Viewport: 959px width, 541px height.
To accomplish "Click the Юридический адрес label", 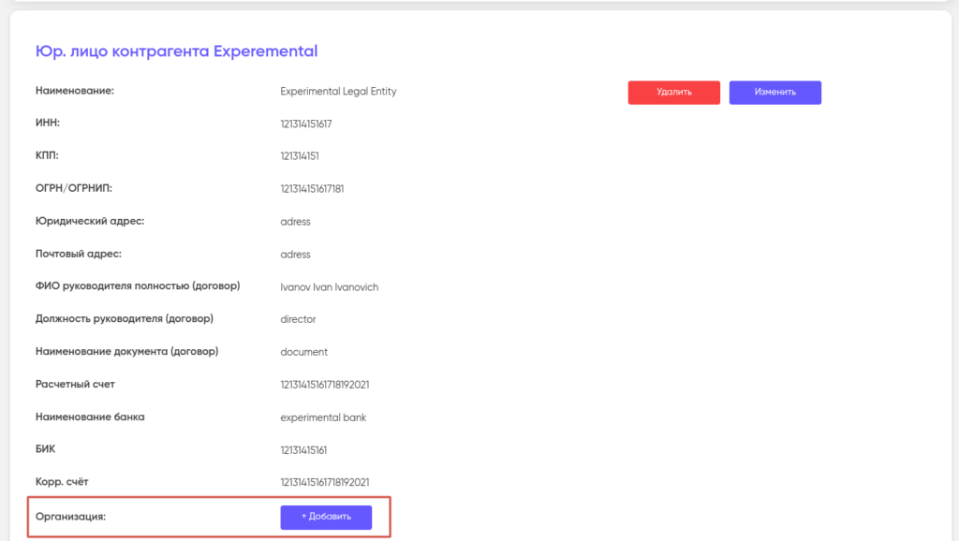I will point(89,221).
